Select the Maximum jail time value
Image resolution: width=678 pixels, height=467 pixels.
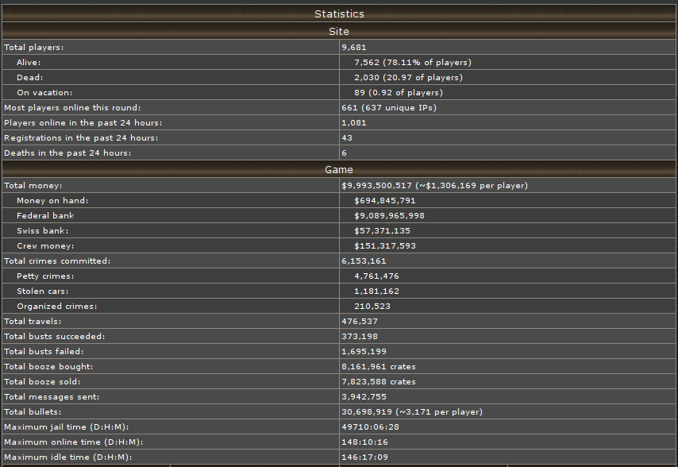point(370,427)
